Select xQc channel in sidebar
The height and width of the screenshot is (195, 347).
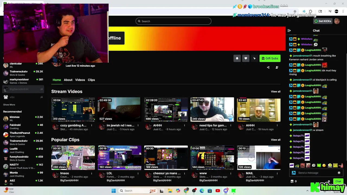pos(23,97)
